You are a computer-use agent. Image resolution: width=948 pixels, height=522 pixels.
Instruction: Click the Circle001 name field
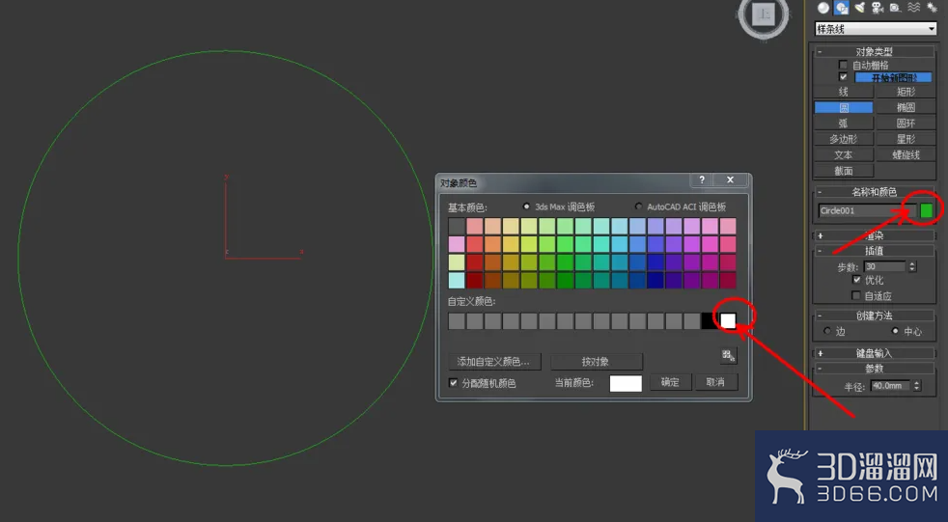(867, 210)
